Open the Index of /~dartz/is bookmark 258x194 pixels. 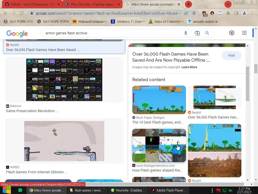click(166, 22)
